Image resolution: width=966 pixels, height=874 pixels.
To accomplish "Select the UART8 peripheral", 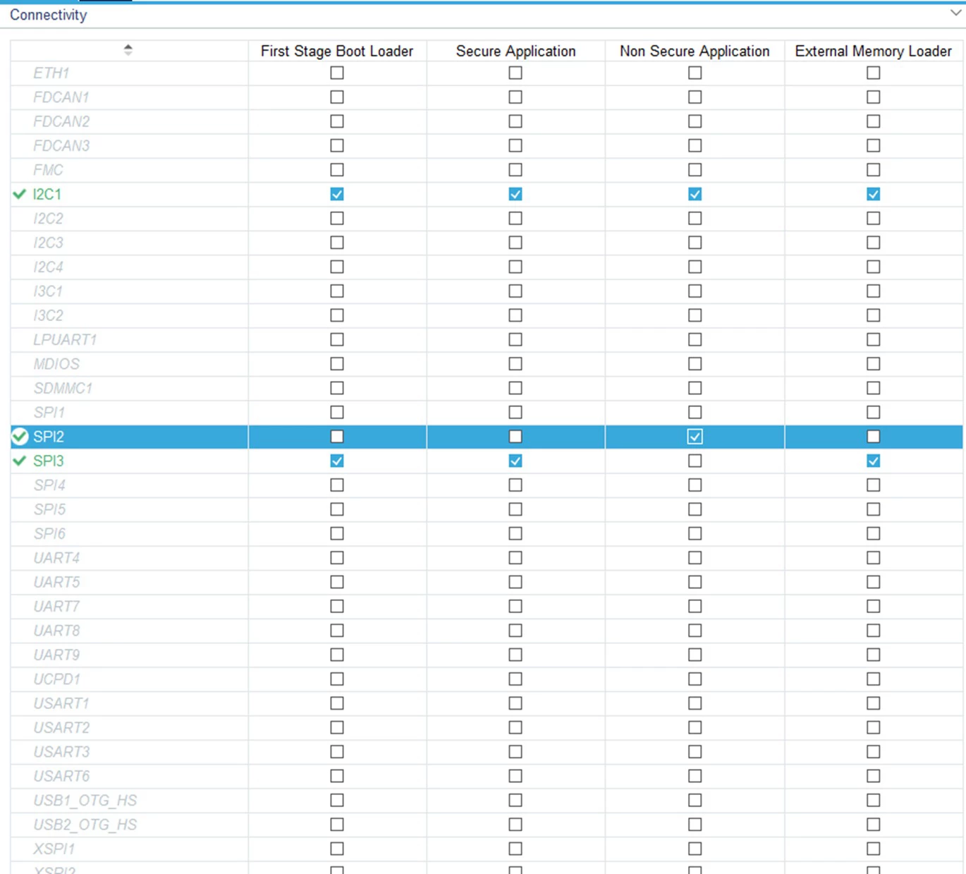I will [56, 631].
